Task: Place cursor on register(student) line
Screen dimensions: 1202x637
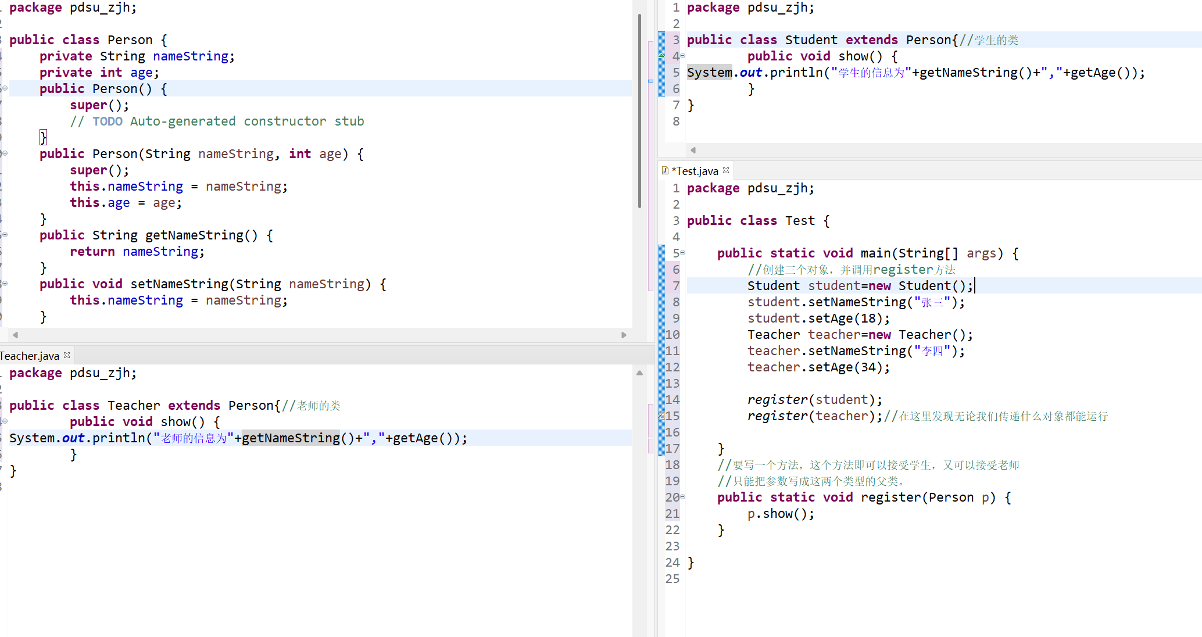Action: (x=814, y=400)
